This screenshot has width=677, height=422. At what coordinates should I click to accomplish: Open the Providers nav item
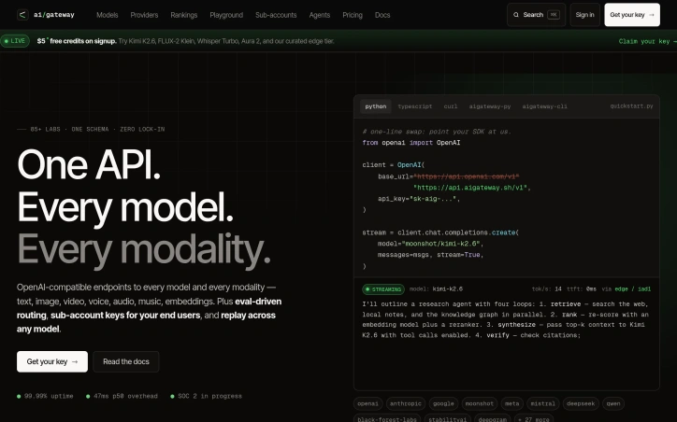pyautogui.click(x=144, y=15)
